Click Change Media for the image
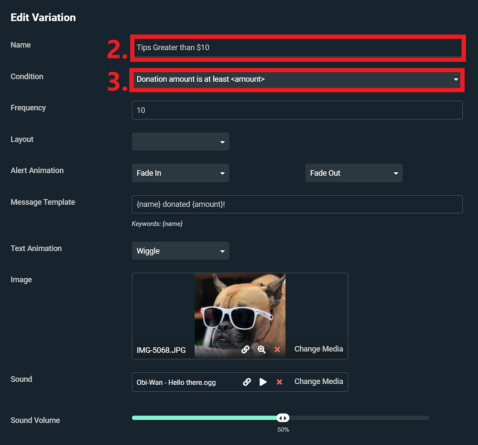The image size is (478, 445). pos(318,349)
